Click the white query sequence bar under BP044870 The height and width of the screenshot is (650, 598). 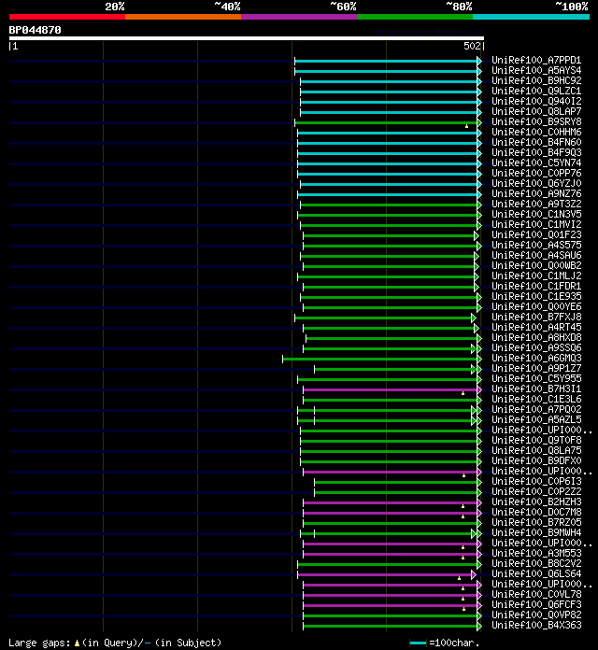247,38
